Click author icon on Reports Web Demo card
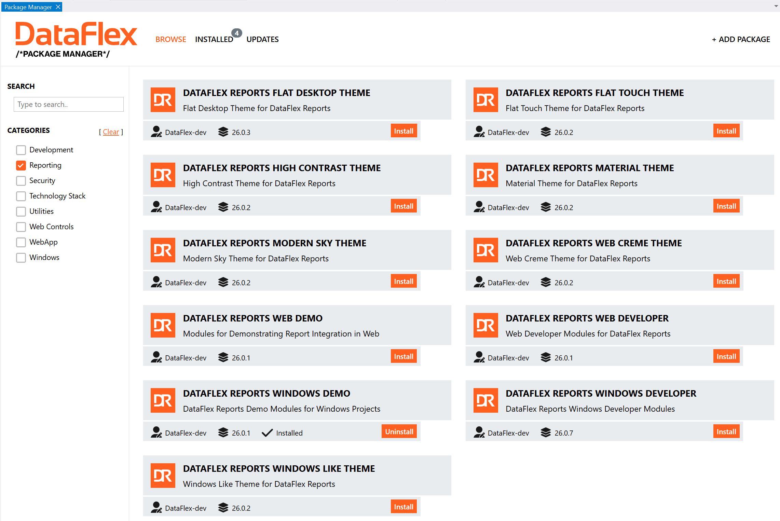This screenshot has height=521, width=780. coord(156,357)
